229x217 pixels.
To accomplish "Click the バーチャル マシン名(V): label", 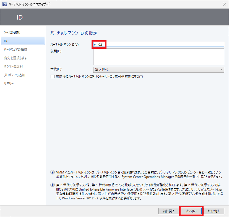I will [x=65, y=45].
